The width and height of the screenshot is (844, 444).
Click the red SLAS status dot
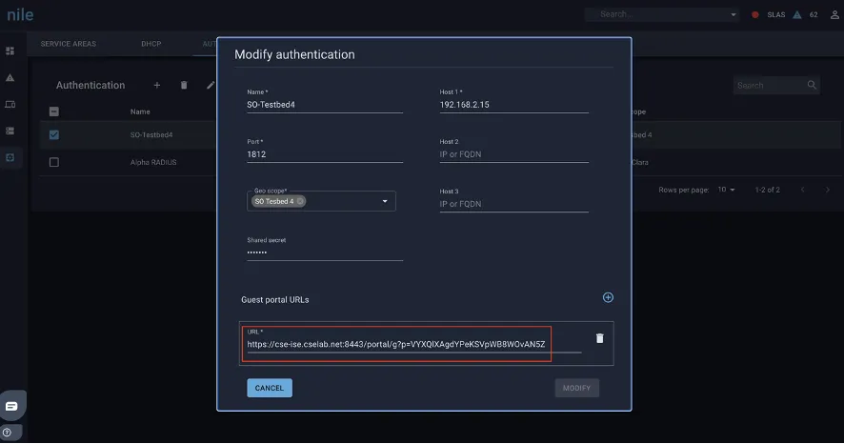pos(755,14)
